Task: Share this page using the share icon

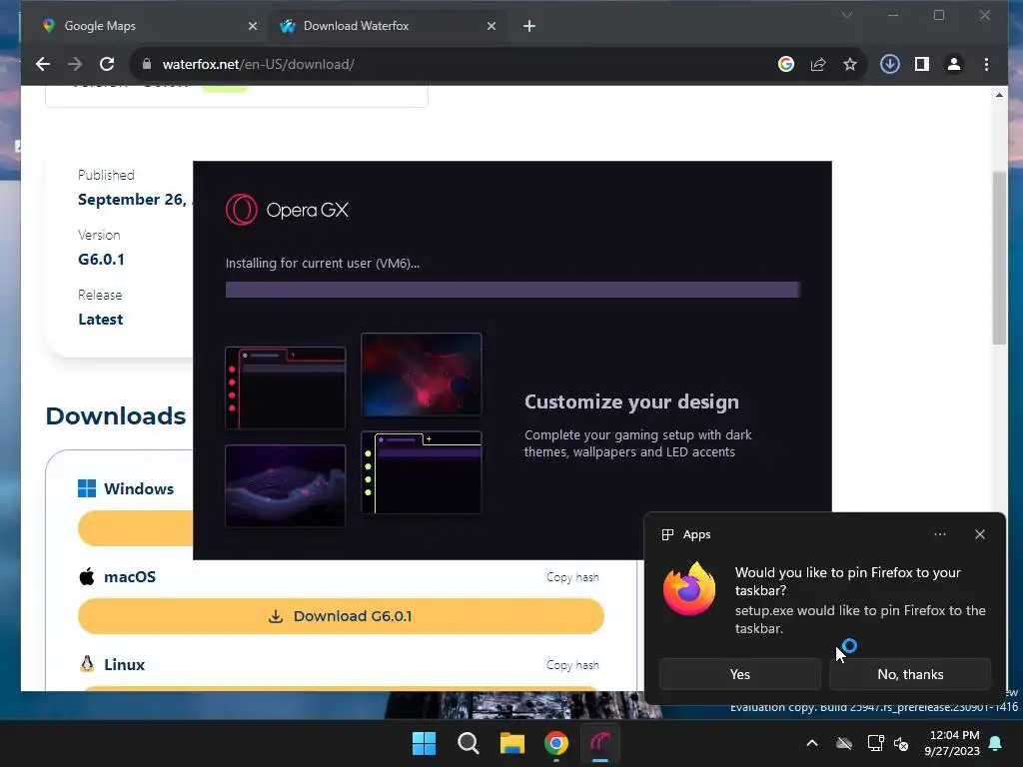Action: pos(818,64)
